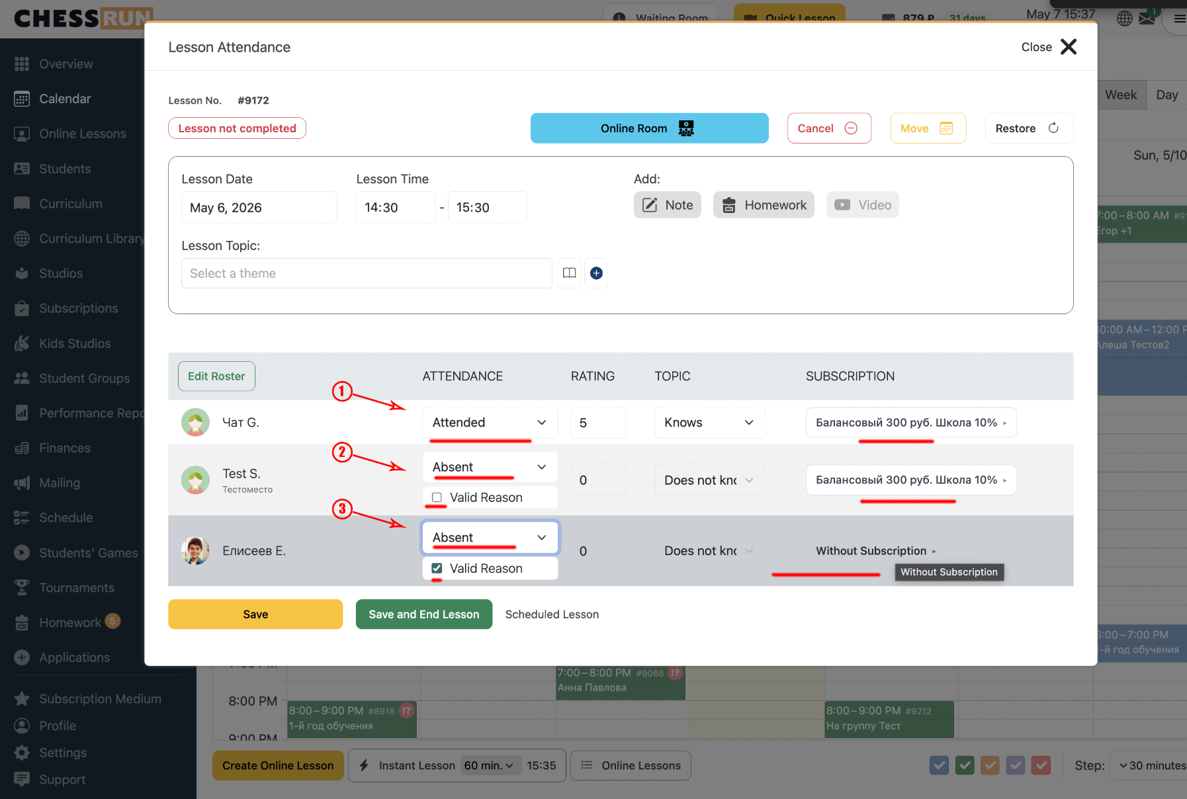Viewport: 1187px width, 799px height.
Task: Open the Finances coins icon
Action: pyautogui.click(x=22, y=448)
